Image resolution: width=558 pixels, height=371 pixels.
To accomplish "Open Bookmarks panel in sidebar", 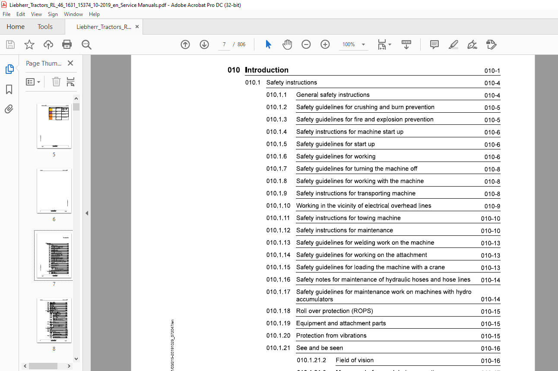I will [x=9, y=89].
